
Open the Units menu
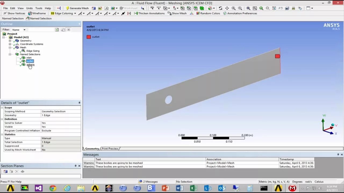(29, 8)
